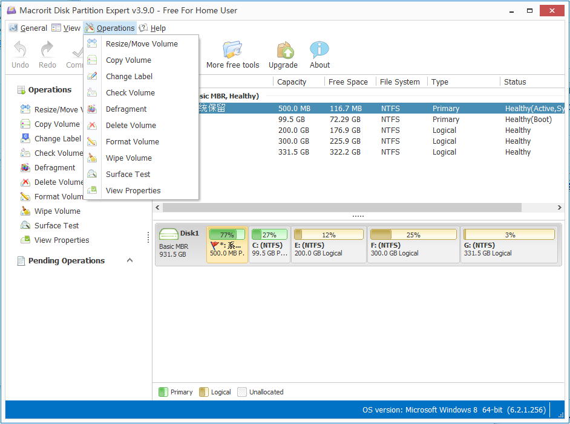The height and width of the screenshot is (424, 570).
Task: Open the View menu
Action: (x=66, y=28)
